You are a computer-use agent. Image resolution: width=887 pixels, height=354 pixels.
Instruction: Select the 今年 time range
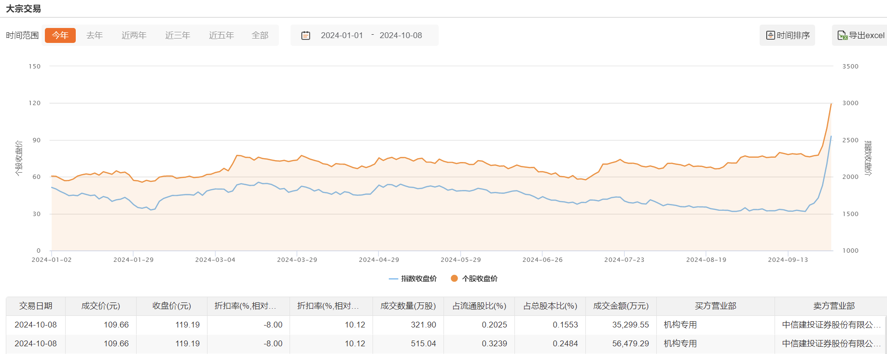tap(60, 36)
